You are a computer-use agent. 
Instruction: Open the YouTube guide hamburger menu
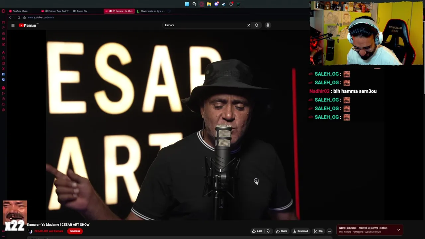(x=13, y=25)
